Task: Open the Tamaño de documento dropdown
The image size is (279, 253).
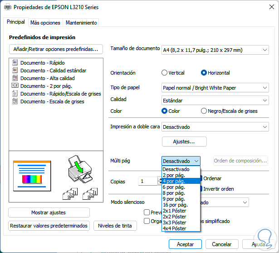Action: (x=215, y=50)
